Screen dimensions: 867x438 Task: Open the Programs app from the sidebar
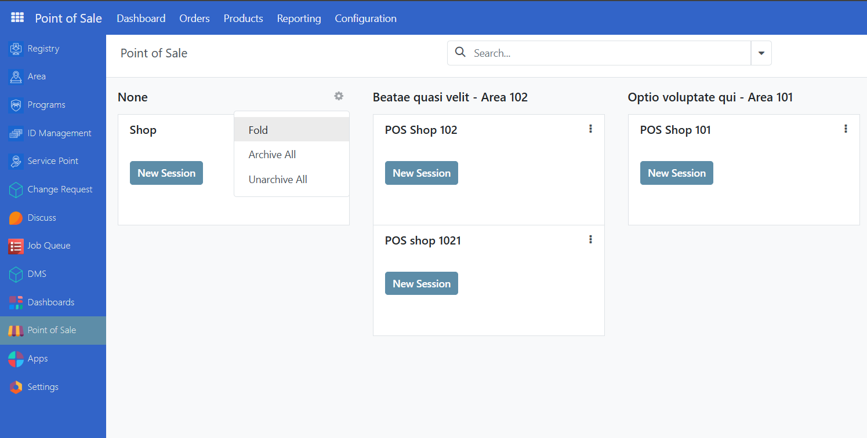click(x=16, y=105)
